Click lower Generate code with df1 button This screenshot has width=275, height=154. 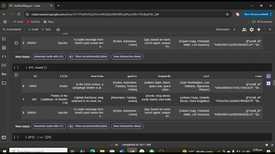[49, 126]
